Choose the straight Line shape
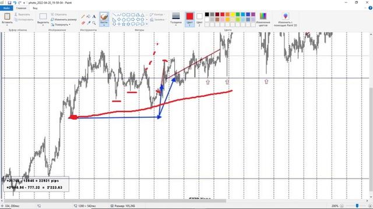 click(x=114, y=15)
